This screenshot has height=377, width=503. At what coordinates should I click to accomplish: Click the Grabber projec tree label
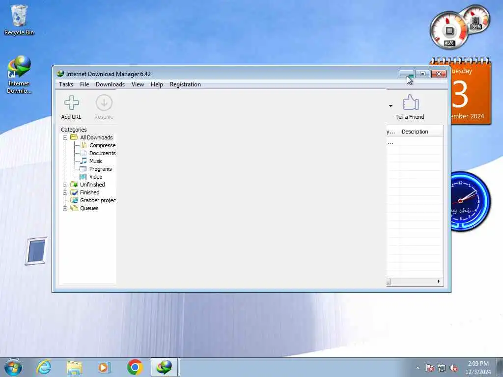98,200
